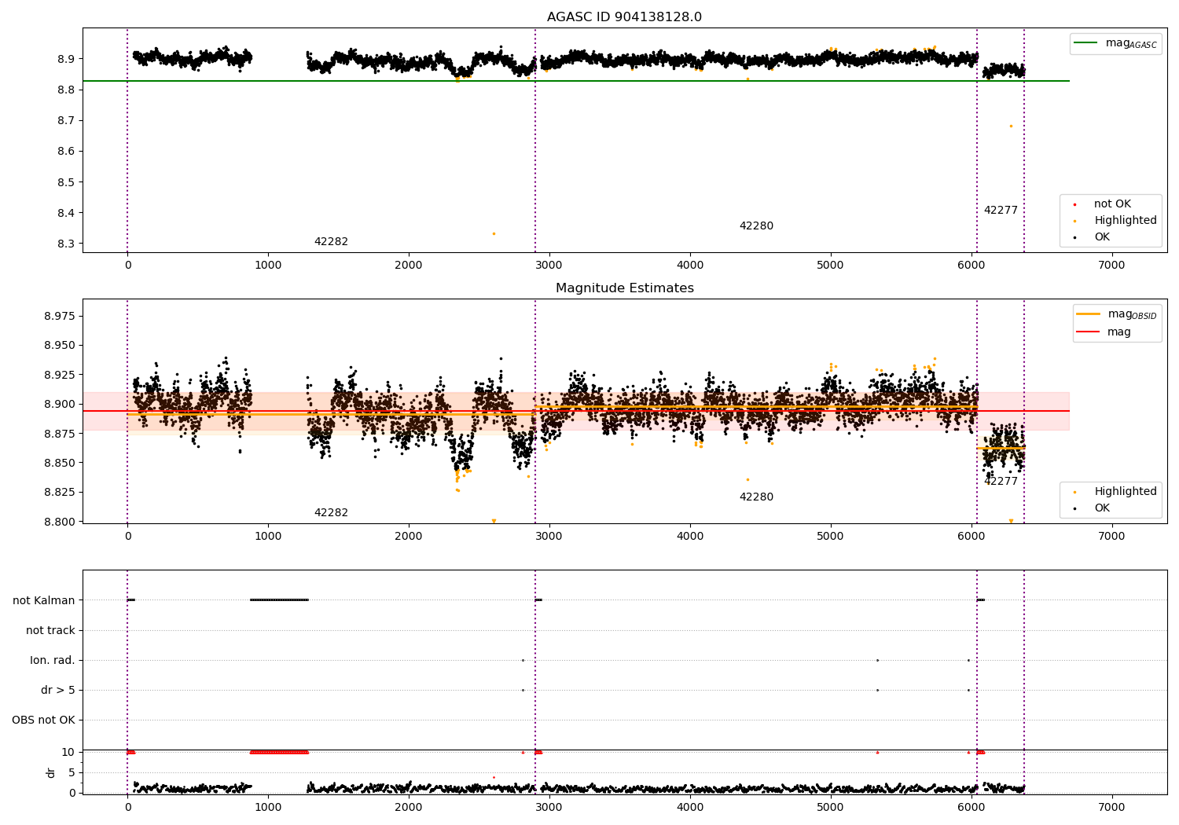Click x-axis tick 6000 in bottom plot
The height and width of the screenshot is (825, 1179).
point(971,807)
